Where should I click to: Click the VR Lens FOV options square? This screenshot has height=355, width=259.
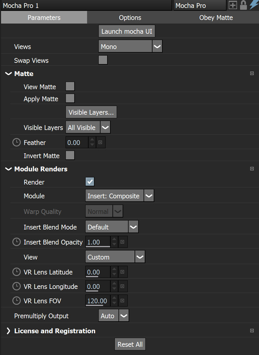[122, 301]
